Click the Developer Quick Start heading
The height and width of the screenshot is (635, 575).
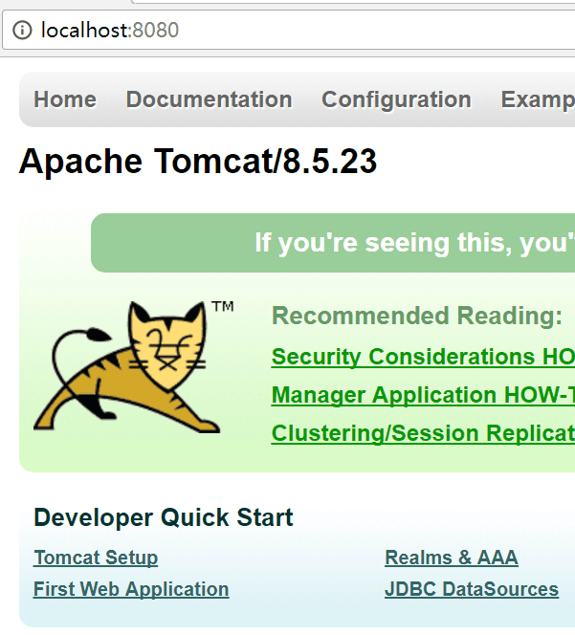point(164,517)
